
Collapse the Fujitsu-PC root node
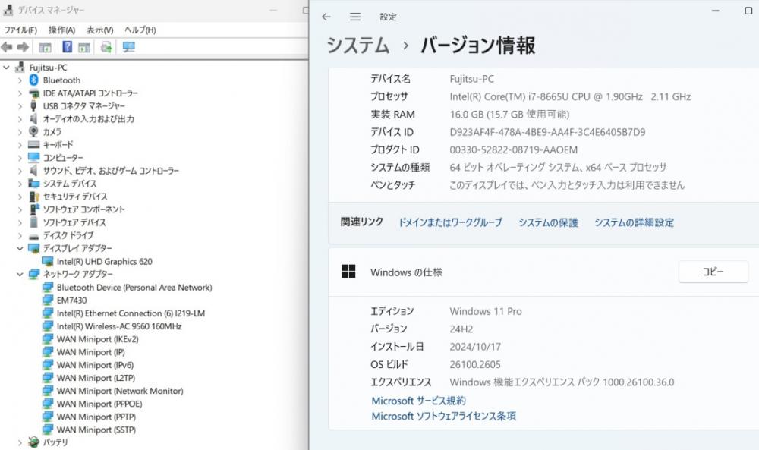pyautogui.click(x=6, y=68)
